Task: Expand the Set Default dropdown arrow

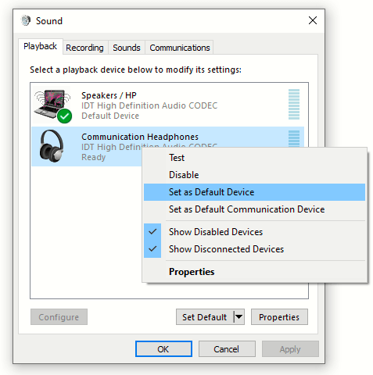Action: (x=239, y=317)
